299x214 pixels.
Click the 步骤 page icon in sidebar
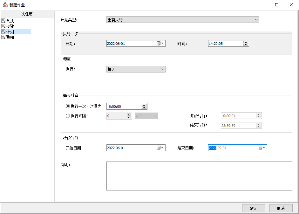(3, 26)
